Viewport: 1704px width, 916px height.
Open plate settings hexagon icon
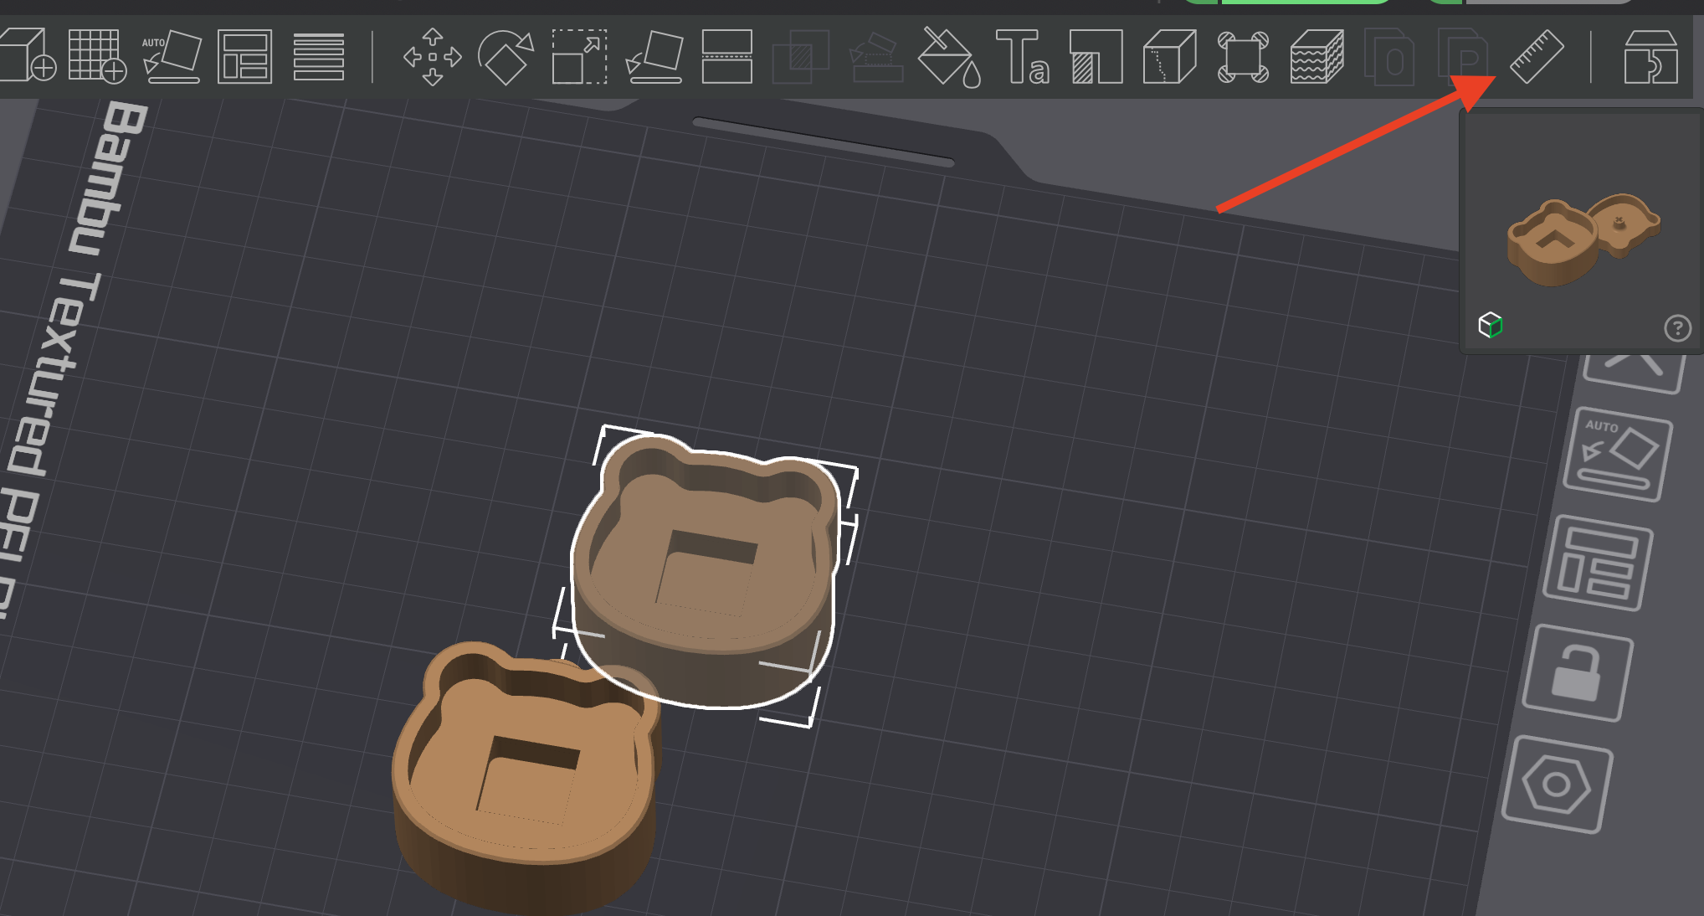click(1557, 784)
